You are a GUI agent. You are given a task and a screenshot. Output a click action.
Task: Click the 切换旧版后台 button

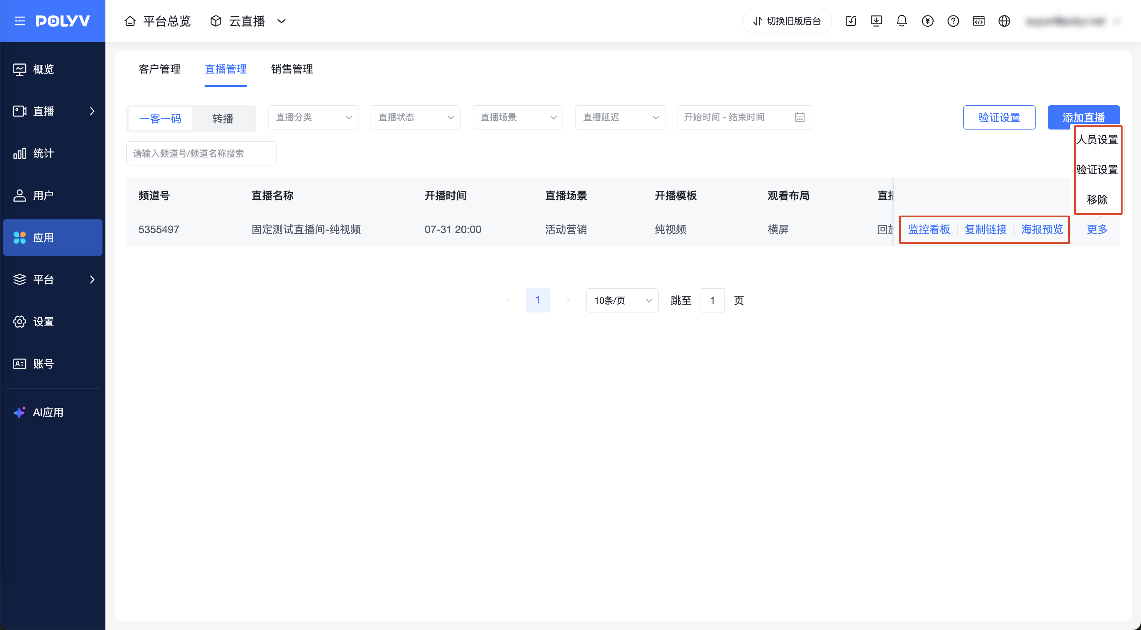787,21
